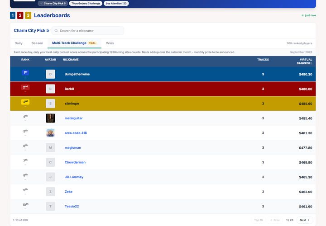326x226 pixels.
Task: Click the VIRTUAL BANKROLL column header
Action: pyautogui.click(x=304, y=61)
